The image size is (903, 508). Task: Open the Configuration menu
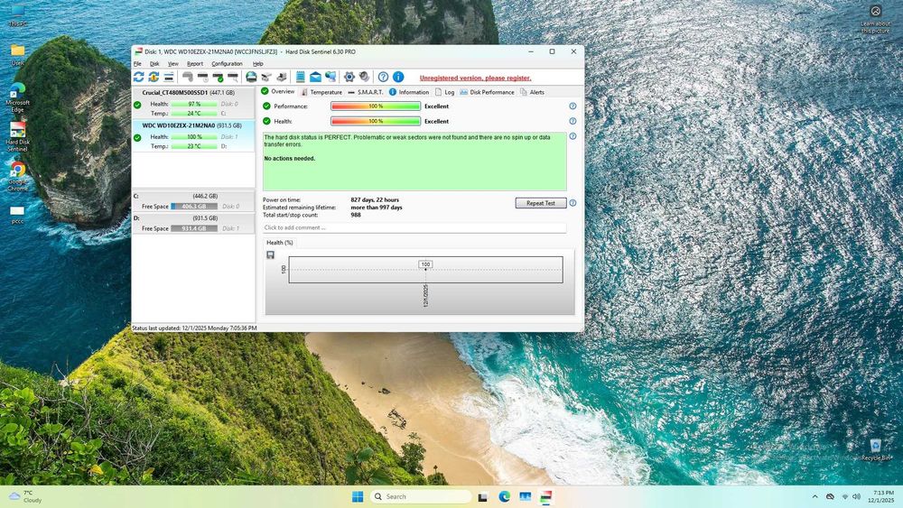point(227,64)
